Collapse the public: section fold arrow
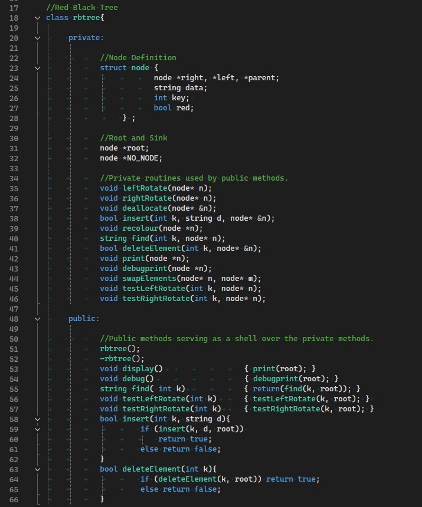Image resolution: width=422 pixels, height=507 pixels. click(x=38, y=319)
